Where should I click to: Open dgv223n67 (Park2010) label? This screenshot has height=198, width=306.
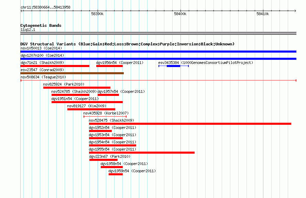point(110,156)
